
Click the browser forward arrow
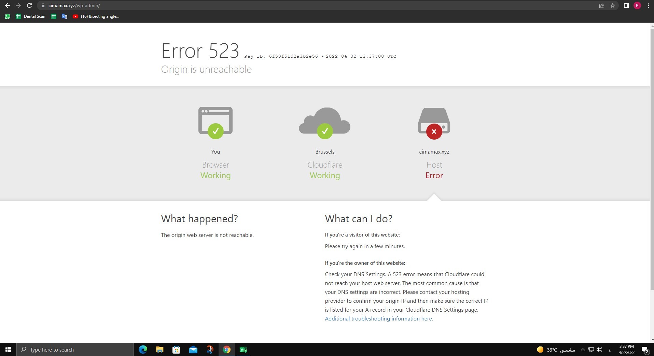pyautogui.click(x=18, y=5)
